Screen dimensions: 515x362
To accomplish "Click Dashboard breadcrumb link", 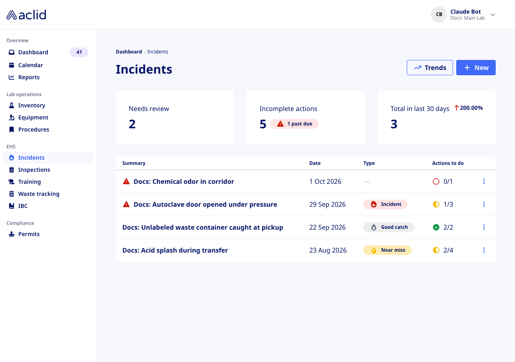I will click(x=129, y=52).
